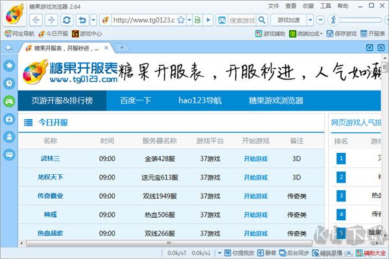Screen dimensions: 389x259
Task: Open the dropdown beside the undo arrow
Action: [x=93, y=20]
